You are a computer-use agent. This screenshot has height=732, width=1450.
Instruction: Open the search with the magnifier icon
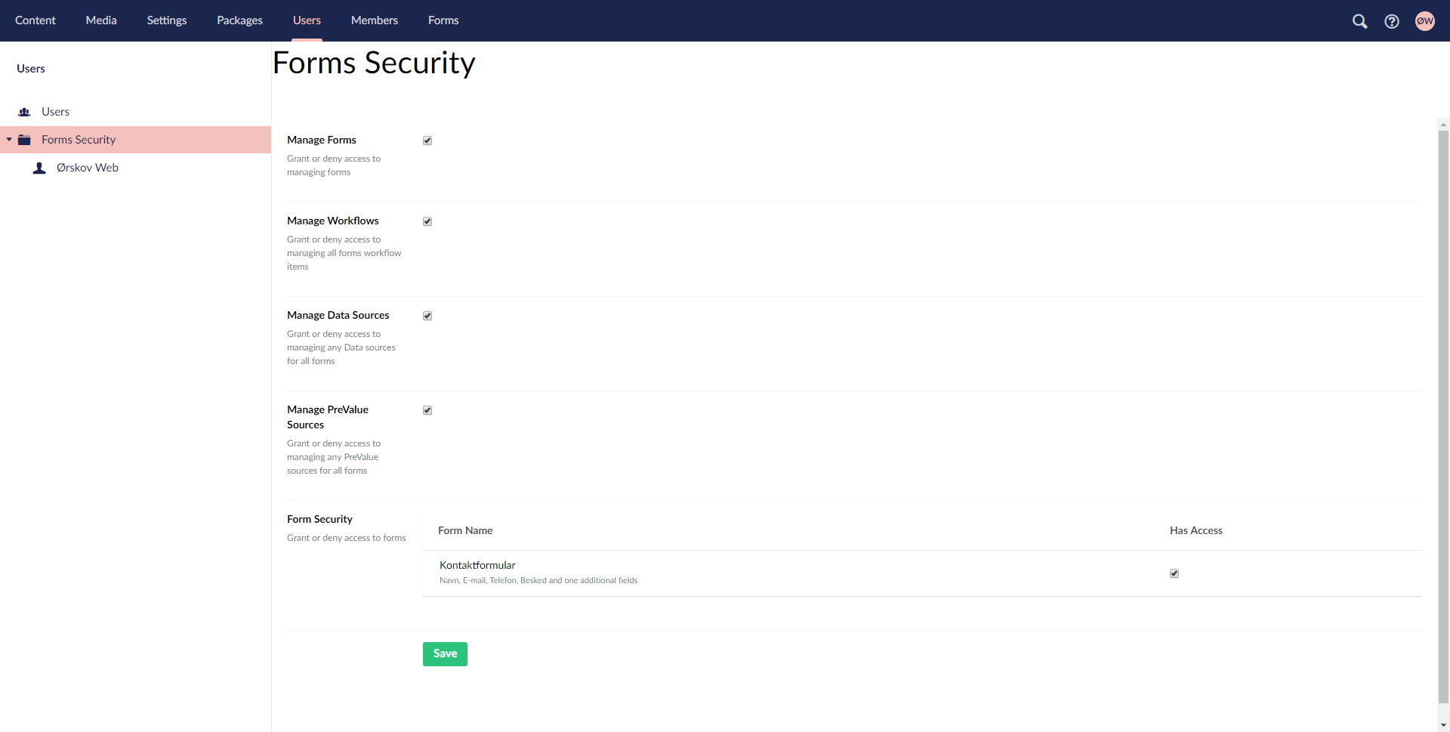[x=1360, y=21]
